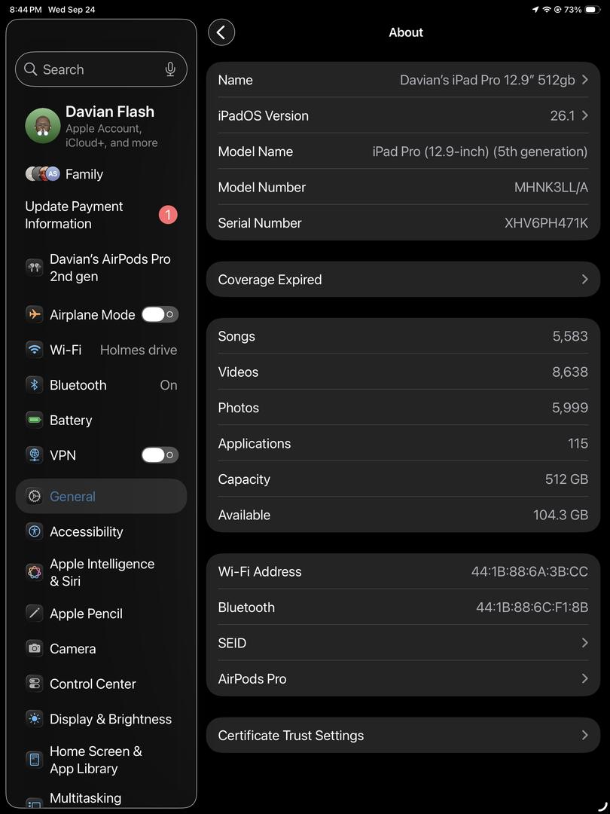610x814 pixels.
Task: Open Apple Intelligence & Siri settings
Action: (101, 572)
